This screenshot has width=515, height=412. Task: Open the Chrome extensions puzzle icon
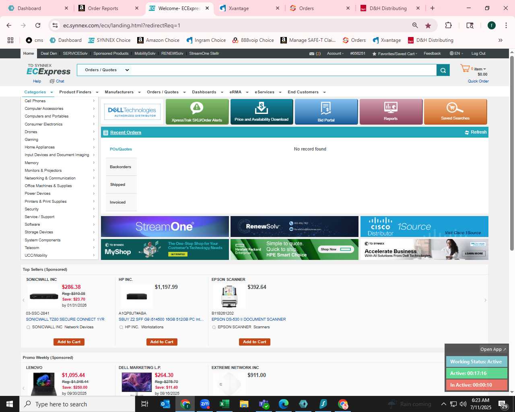(x=448, y=25)
